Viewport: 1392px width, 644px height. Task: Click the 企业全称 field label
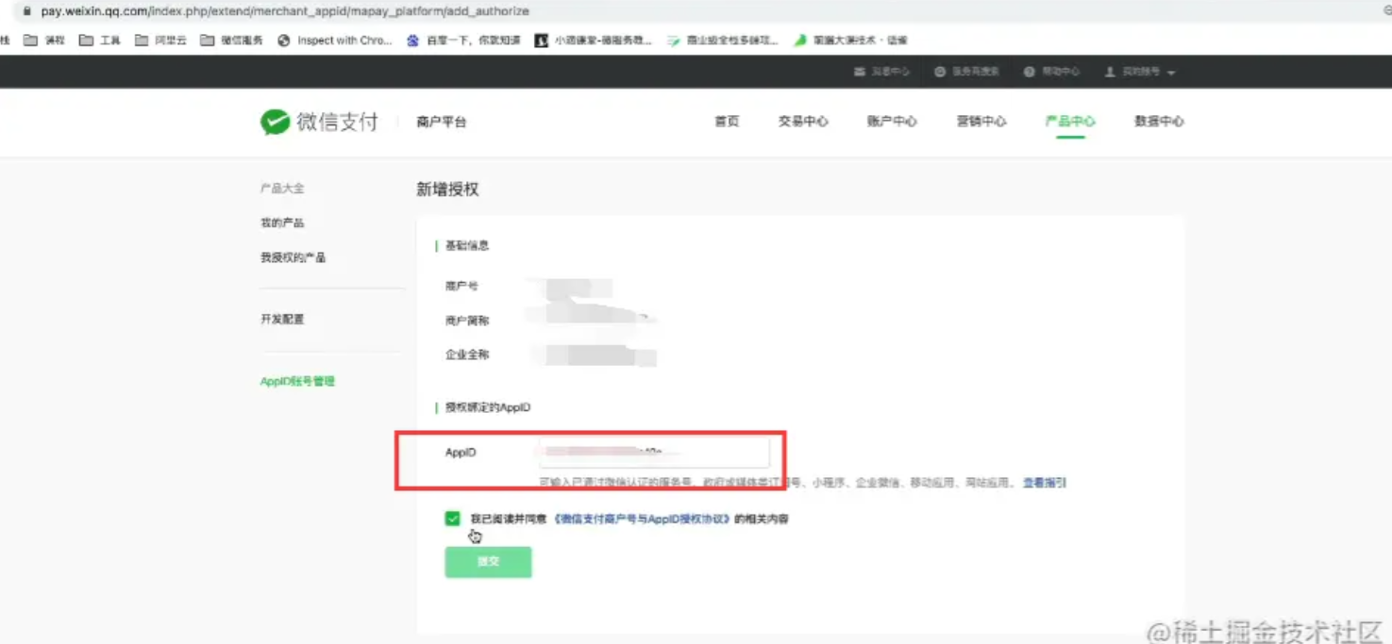point(467,355)
